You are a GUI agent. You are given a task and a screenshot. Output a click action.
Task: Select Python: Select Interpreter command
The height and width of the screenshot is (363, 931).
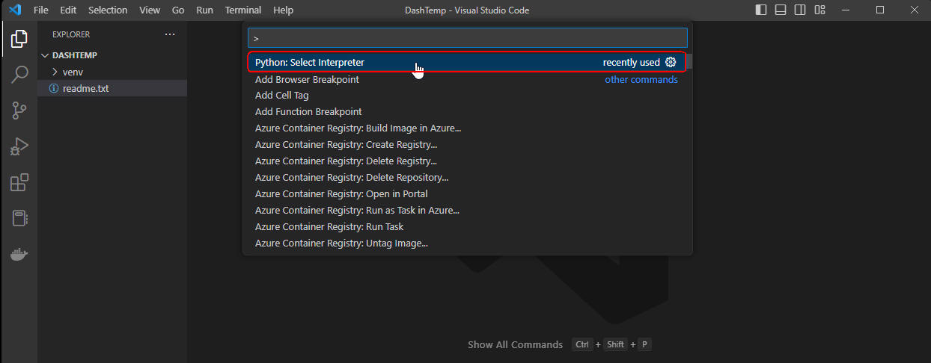click(467, 62)
